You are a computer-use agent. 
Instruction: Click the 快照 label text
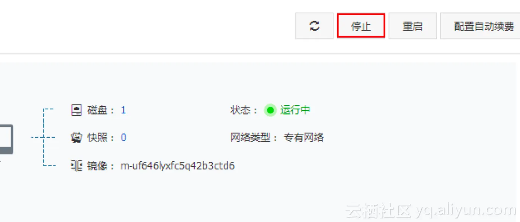click(97, 138)
